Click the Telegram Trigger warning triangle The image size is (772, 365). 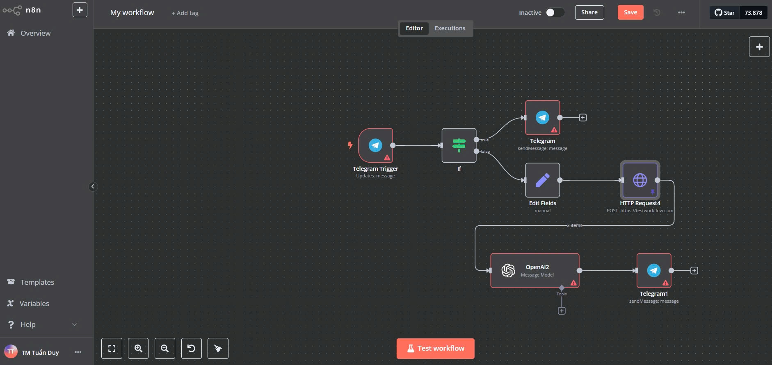[x=387, y=157]
